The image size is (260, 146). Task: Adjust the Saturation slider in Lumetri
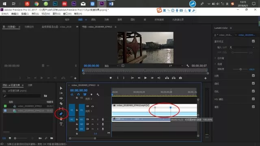240,69
